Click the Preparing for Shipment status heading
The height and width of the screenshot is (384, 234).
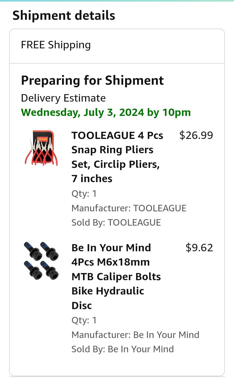coord(92,80)
